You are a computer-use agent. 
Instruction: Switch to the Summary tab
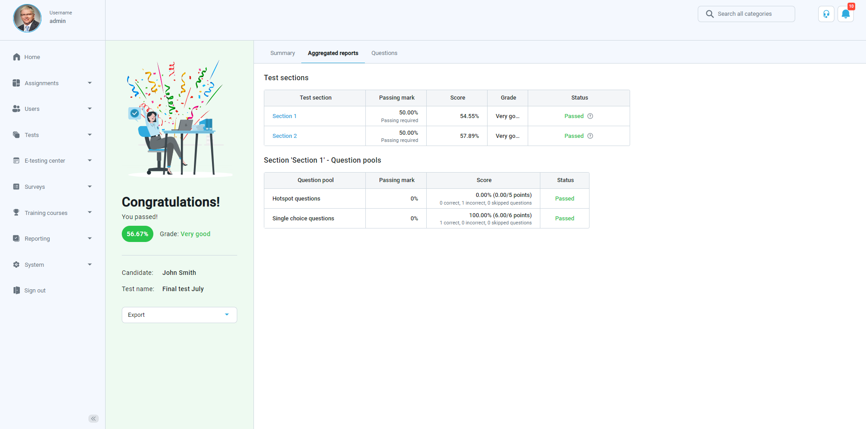click(282, 53)
